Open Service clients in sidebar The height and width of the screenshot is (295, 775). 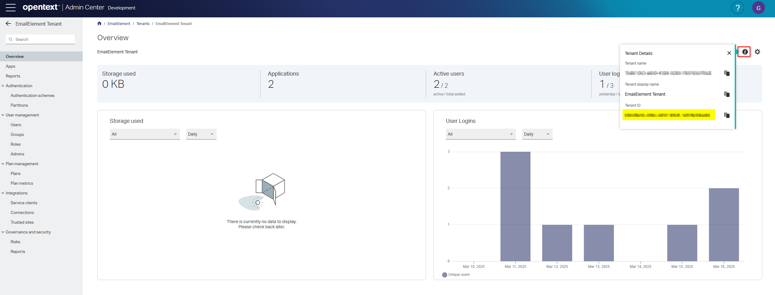point(24,203)
